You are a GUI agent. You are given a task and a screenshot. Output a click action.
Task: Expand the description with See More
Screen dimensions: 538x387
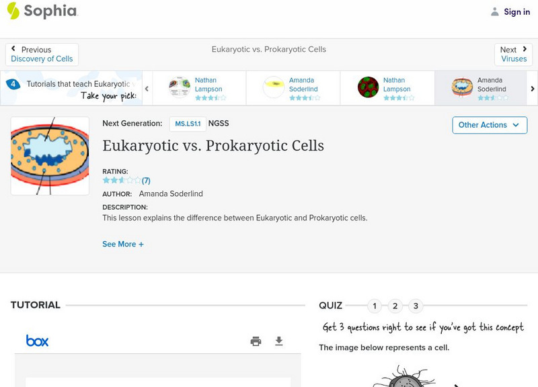[x=122, y=244]
